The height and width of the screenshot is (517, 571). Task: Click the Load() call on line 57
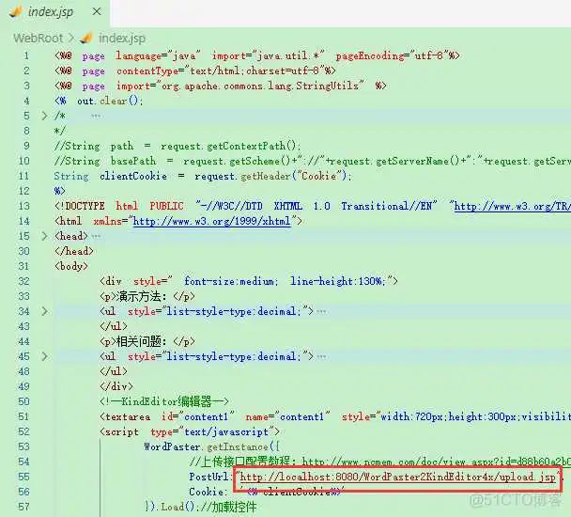click(177, 507)
